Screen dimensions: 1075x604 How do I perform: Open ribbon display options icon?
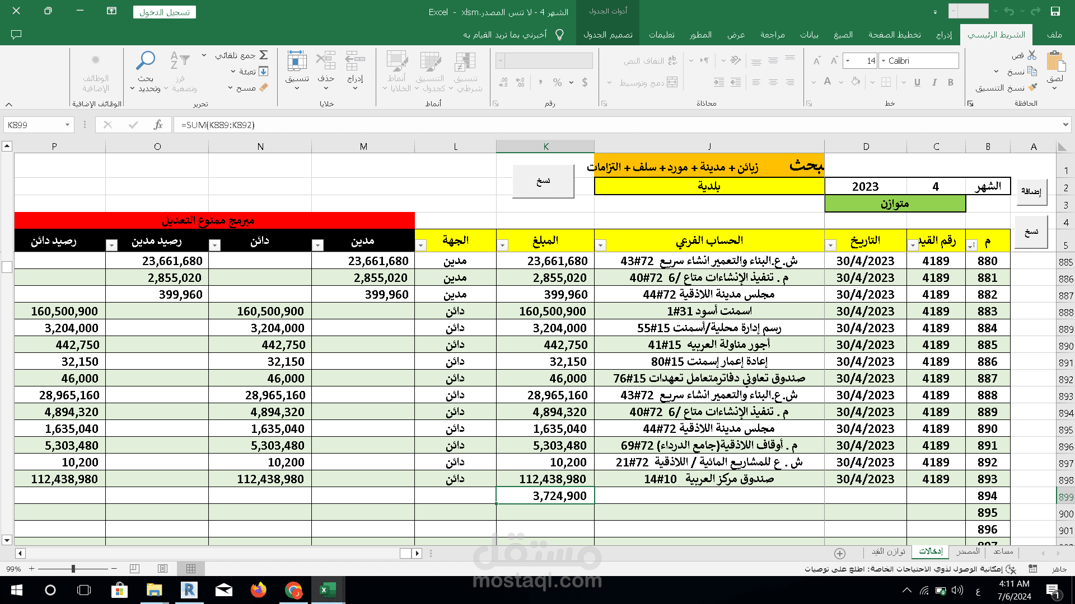pos(112,11)
